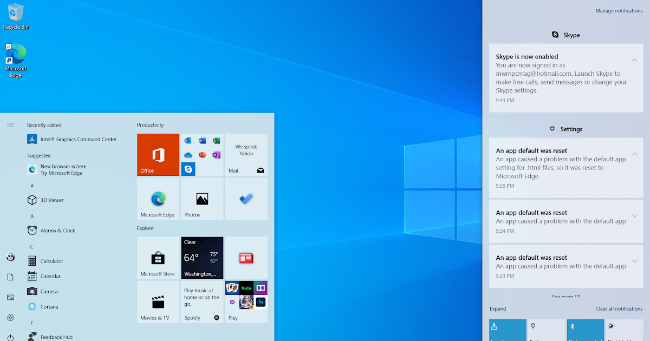Viewport: 650px width, 341px height.
Task: Click Clear all notifications
Action: click(619, 309)
